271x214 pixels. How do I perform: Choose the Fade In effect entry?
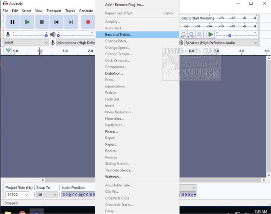tap(137, 93)
